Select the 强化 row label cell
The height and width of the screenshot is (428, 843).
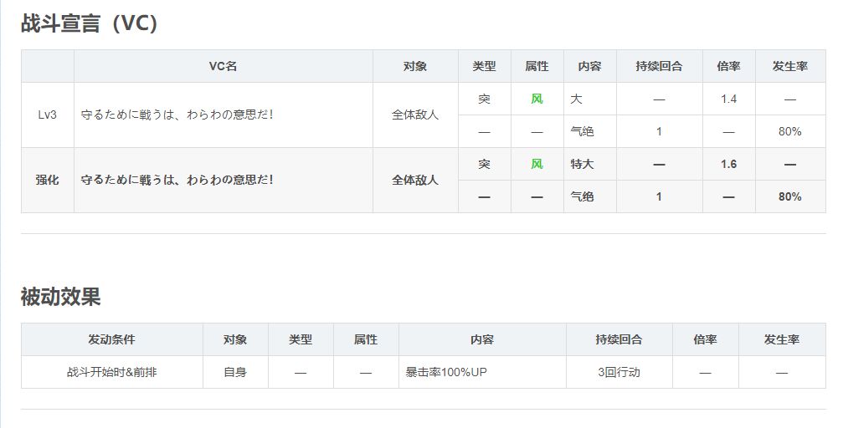47,180
